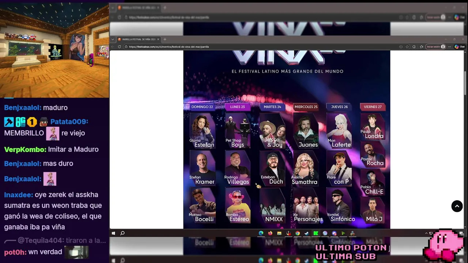Open Bomba Estéreo artist card
468x263 pixels.
click(238, 205)
